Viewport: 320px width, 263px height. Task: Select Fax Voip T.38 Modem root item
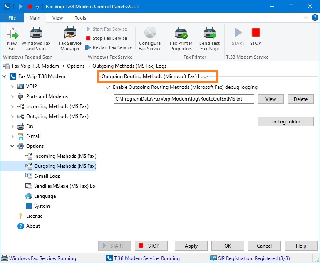[38, 76]
